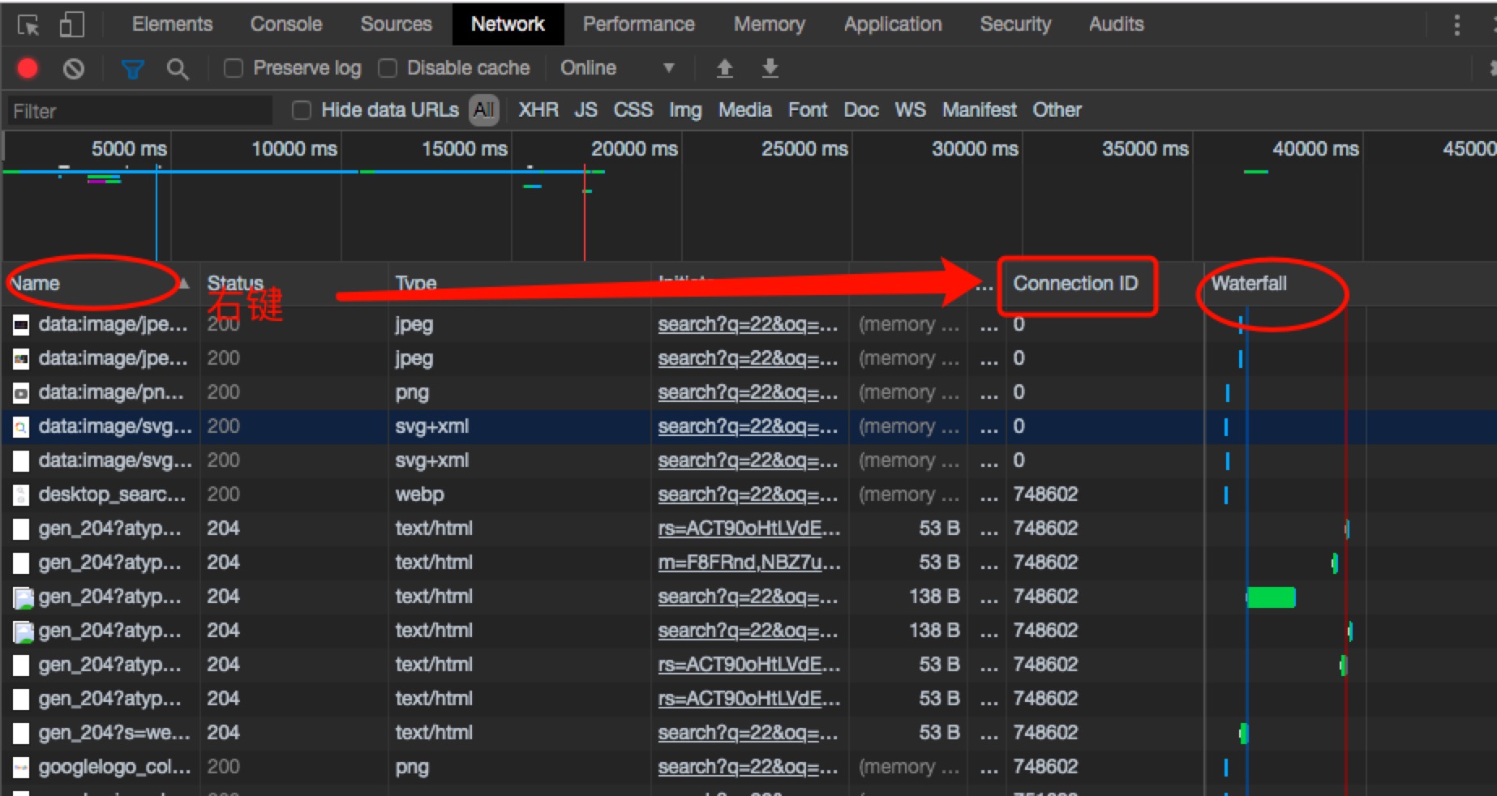This screenshot has height=796, width=1497.
Task: Filter requests by Font
Action: (x=808, y=109)
